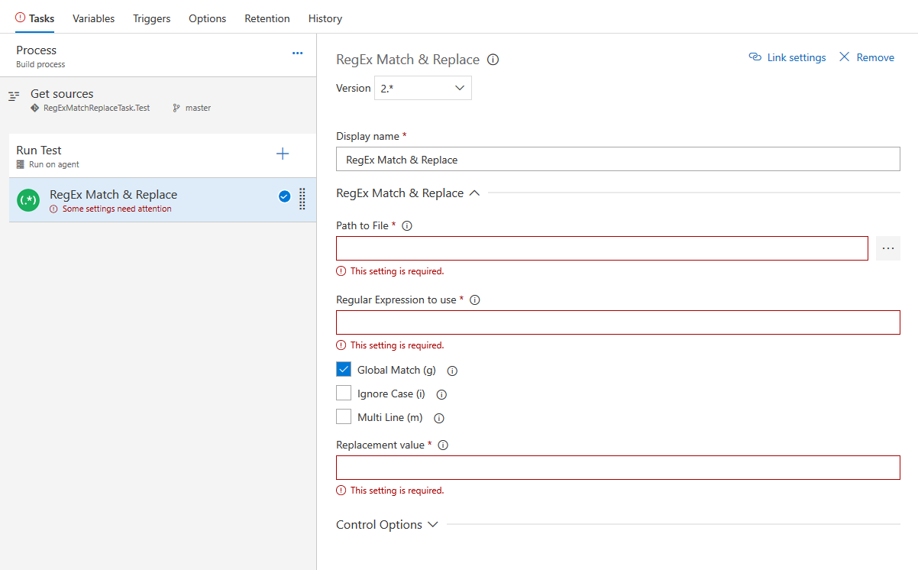918x570 pixels.
Task: Show info for Multi Line (m)
Action: click(439, 418)
